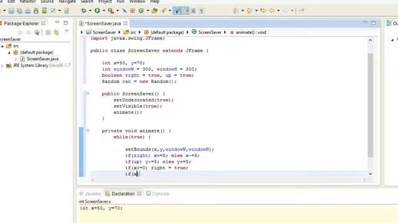The height and width of the screenshot is (223, 398).
Task: Click the green Run button icon
Action: [97, 11]
